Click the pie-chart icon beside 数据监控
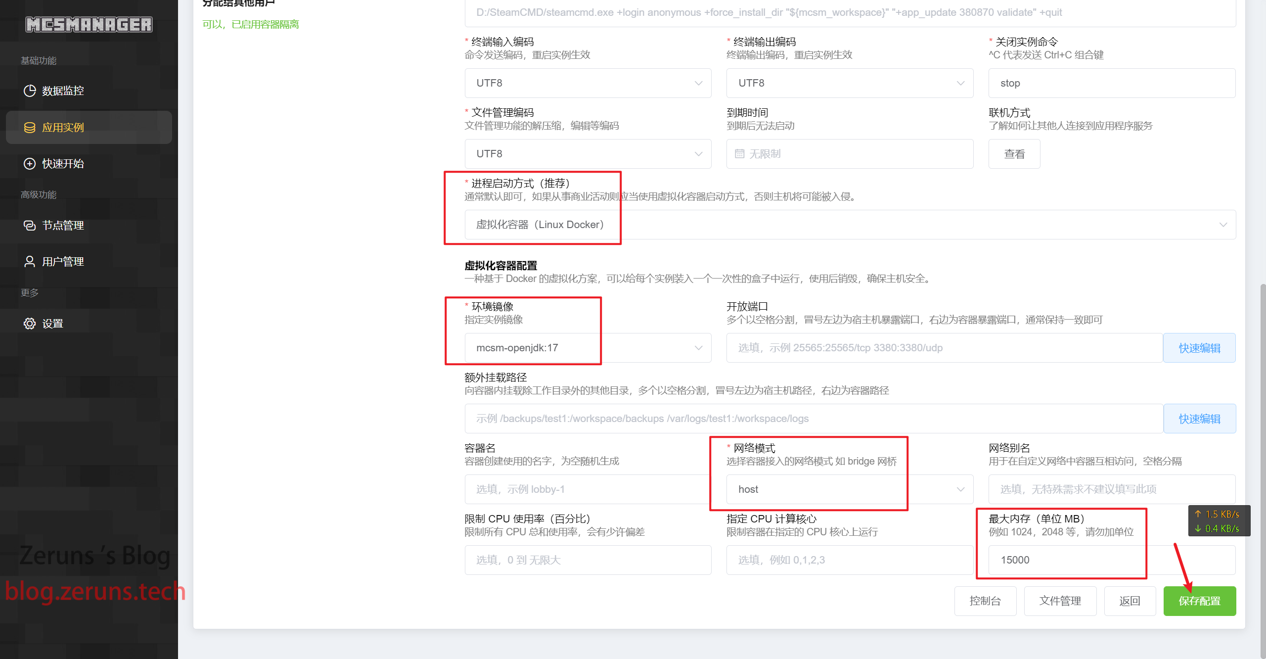This screenshot has height=659, width=1266. (30, 91)
